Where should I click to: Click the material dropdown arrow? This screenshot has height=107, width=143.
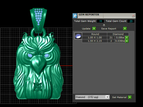pyautogui.click(x=107, y=97)
